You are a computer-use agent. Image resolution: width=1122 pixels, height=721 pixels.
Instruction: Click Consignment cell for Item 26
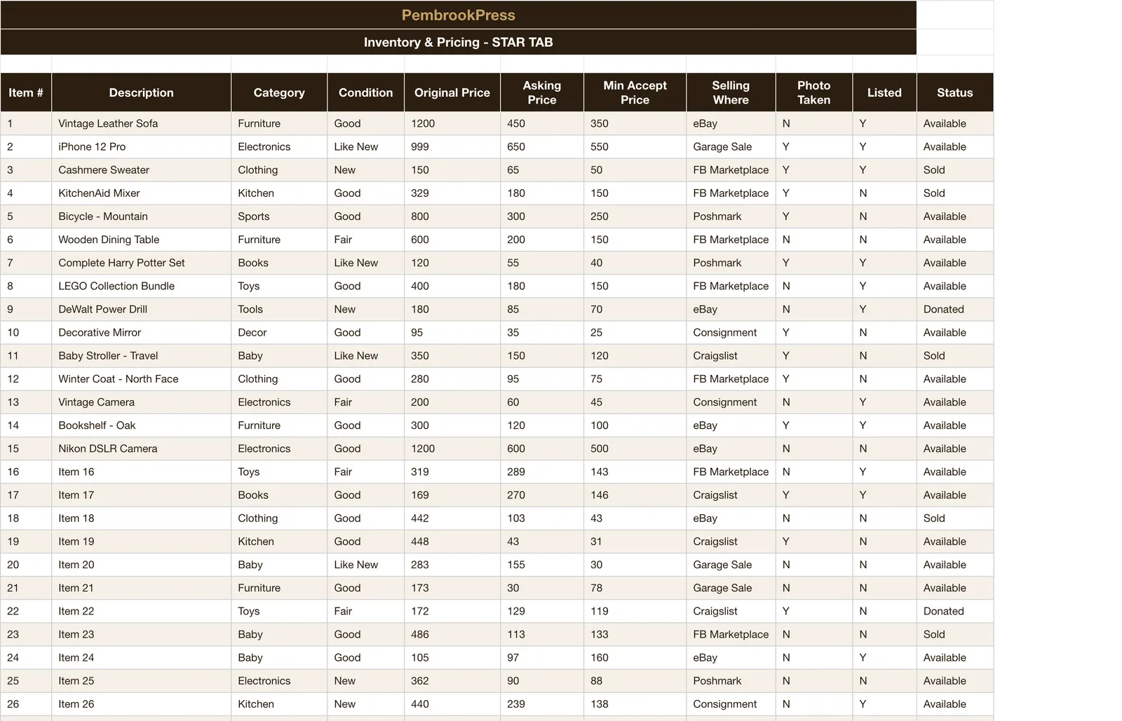(x=731, y=703)
